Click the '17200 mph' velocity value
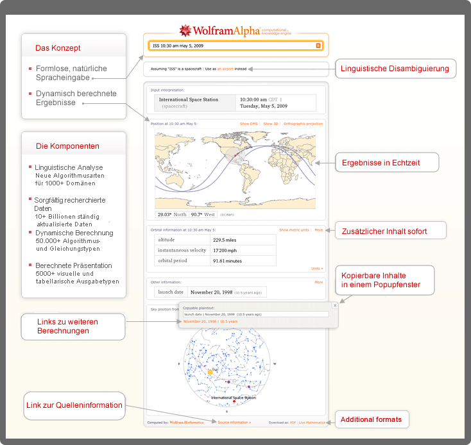471x445 pixels. pos(225,251)
